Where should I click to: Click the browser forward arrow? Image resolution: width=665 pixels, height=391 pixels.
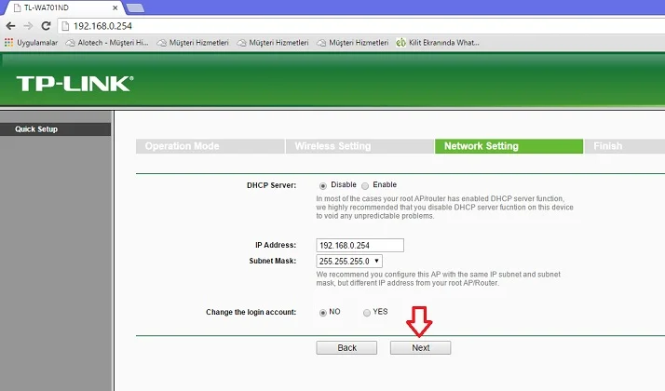[27, 25]
